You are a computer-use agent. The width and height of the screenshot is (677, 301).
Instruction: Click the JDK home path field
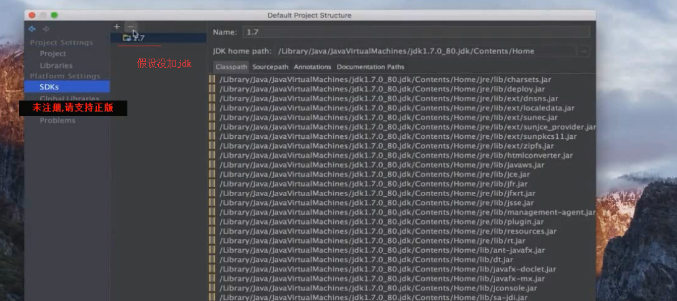(425, 51)
